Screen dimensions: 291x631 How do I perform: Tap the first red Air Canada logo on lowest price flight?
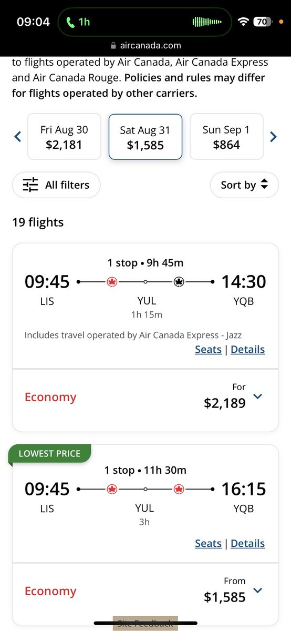[111, 489]
